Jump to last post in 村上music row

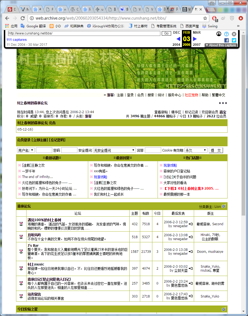[x=191, y=269]
